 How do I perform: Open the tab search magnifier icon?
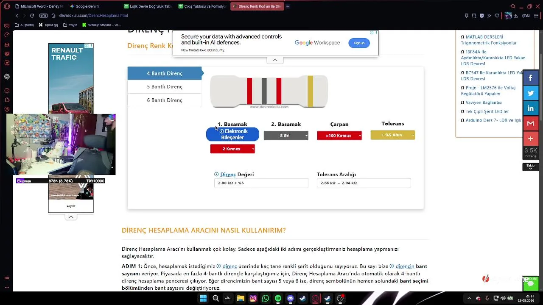(x=513, y=6)
